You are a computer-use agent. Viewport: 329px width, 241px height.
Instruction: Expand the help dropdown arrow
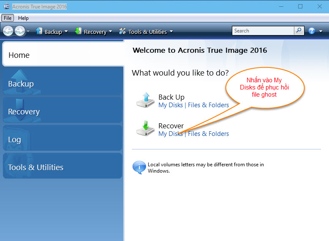pyautogui.click(x=321, y=31)
